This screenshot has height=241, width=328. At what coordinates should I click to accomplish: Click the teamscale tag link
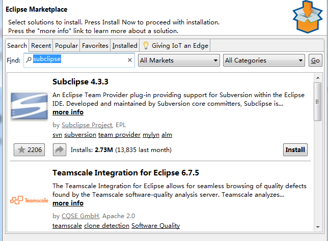pyautogui.click(x=67, y=226)
